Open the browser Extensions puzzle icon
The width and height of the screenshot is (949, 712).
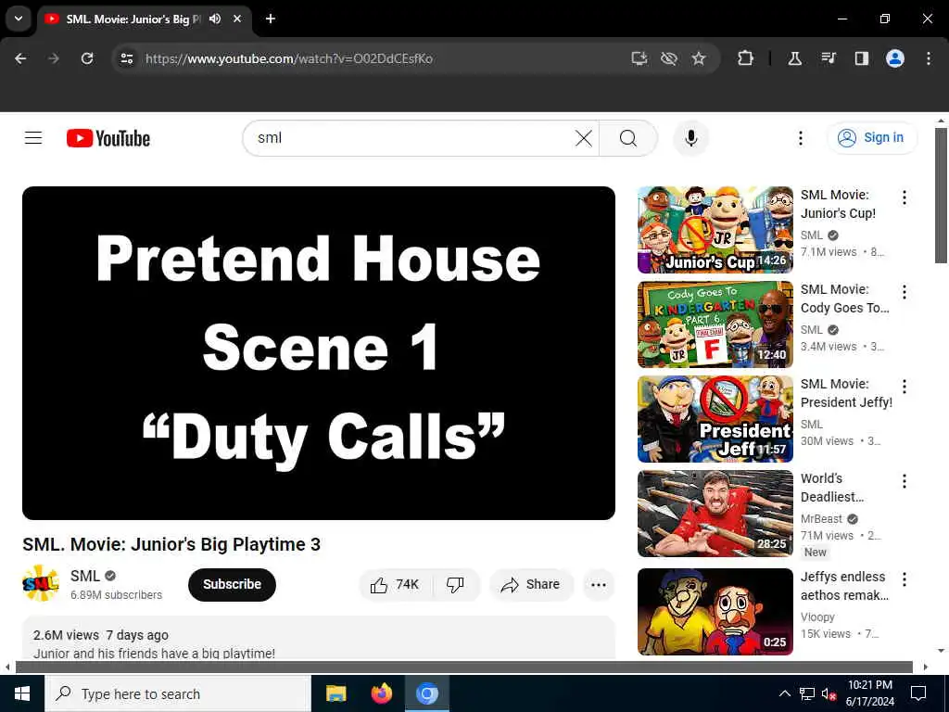tap(746, 58)
